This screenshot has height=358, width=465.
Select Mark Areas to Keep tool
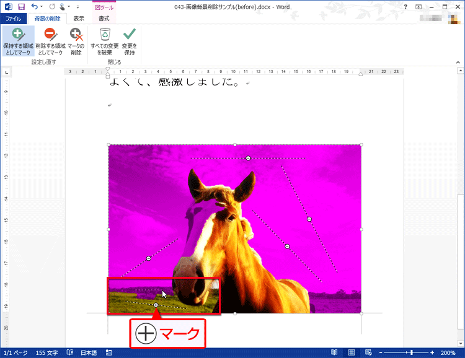(x=18, y=41)
